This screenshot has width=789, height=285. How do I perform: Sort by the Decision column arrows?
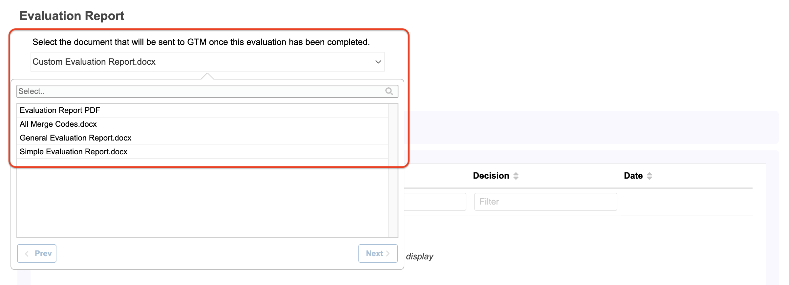pyautogui.click(x=516, y=176)
